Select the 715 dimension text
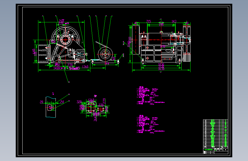This screenshot has height=161, width=248. point(148,21)
